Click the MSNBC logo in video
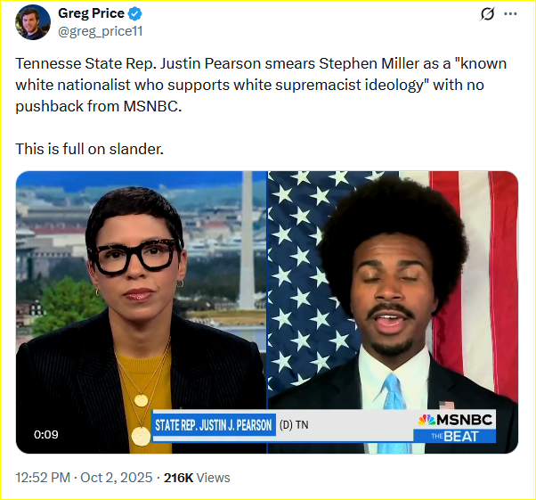 pos(456,420)
